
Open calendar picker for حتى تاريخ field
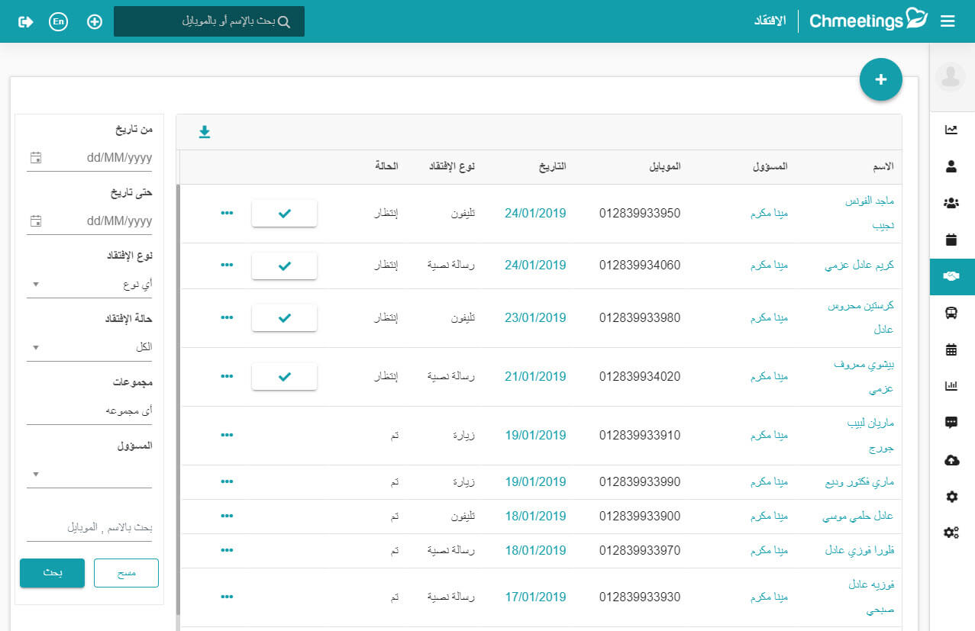(35, 221)
